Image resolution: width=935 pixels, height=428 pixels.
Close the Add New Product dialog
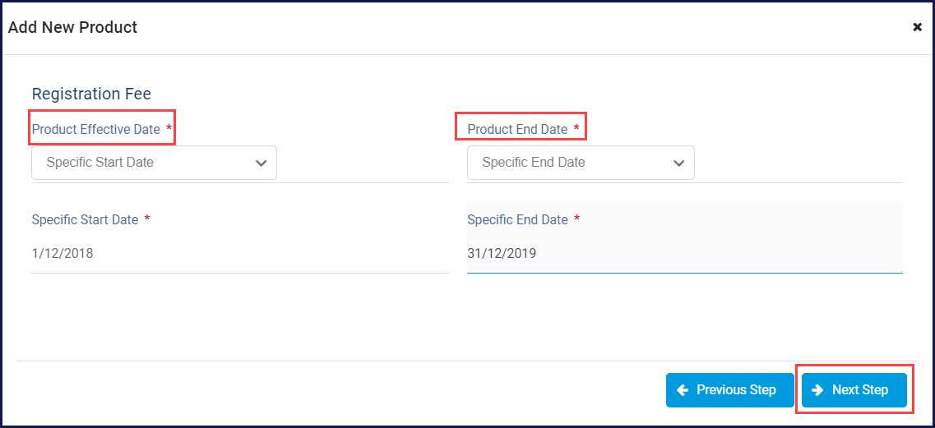pos(917,27)
